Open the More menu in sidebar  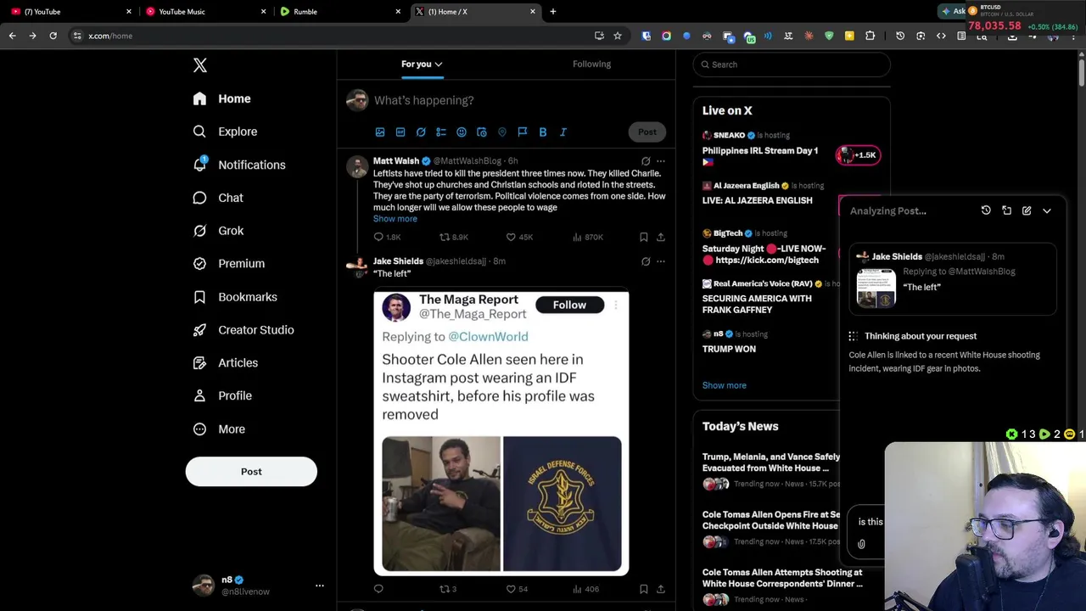pos(219,429)
